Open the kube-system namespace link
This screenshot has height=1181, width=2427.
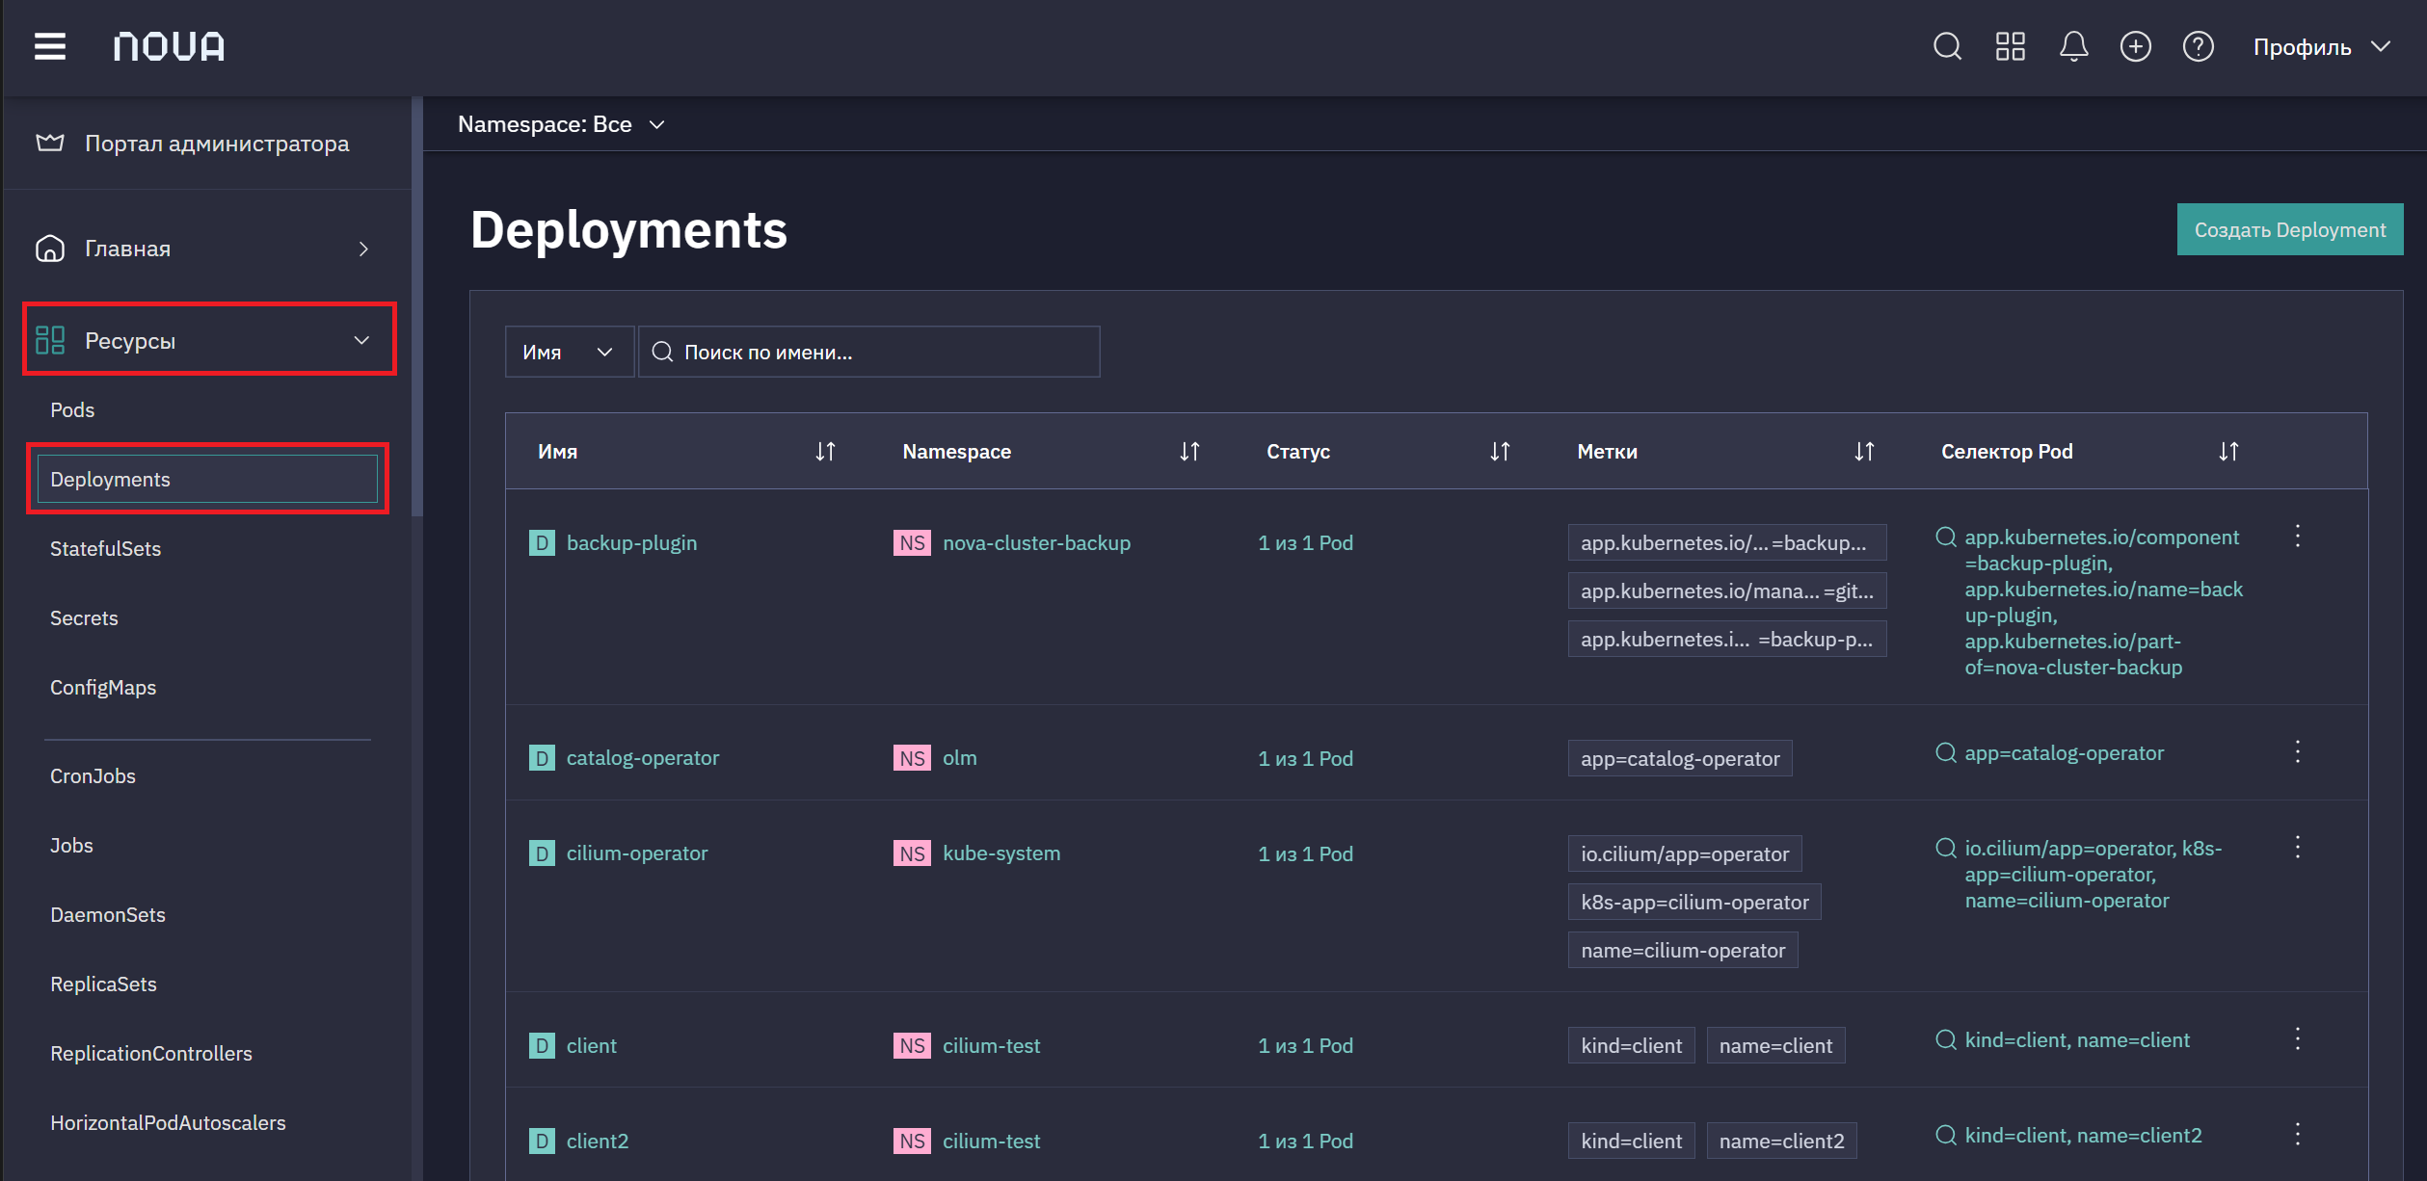click(x=1000, y=853)
